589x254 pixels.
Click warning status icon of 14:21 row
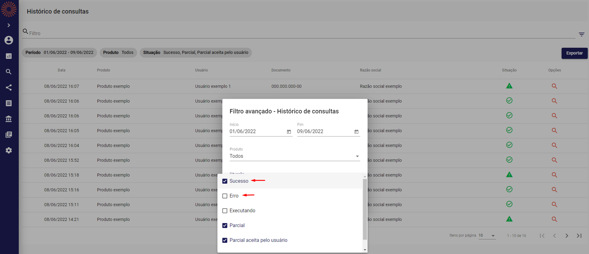pos(509,219)
